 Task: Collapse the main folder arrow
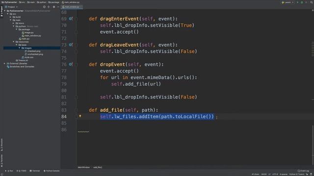click(11, 20)
